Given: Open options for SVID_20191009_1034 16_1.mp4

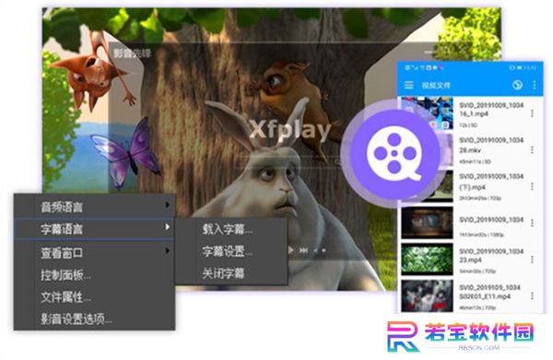Looking at the screenshot, I should pyautogui.click(x=532, y=113).
